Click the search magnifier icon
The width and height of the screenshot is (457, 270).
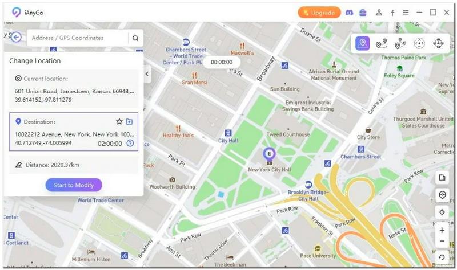(x=135, y=38)
